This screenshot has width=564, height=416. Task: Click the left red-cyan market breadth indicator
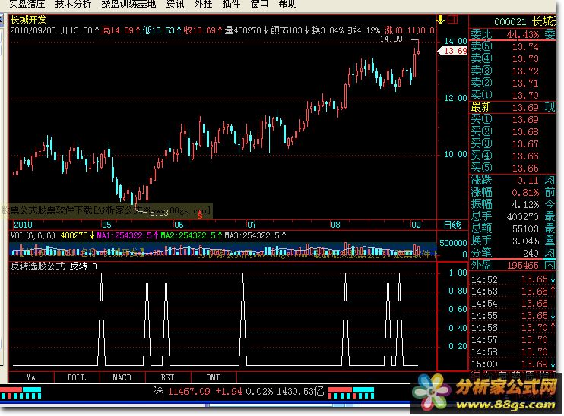pos(21,392)
